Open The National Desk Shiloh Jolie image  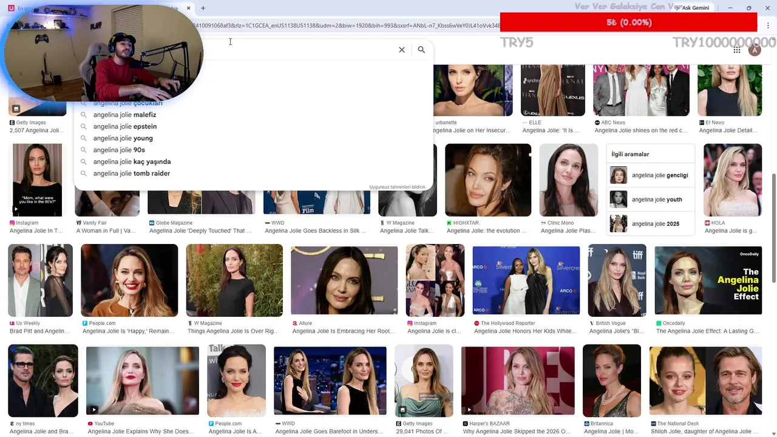[705, 381]
